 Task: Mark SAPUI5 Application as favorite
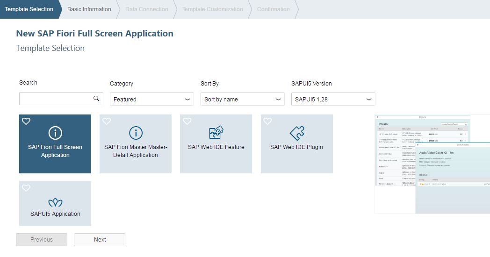click(x=26, y=188)
